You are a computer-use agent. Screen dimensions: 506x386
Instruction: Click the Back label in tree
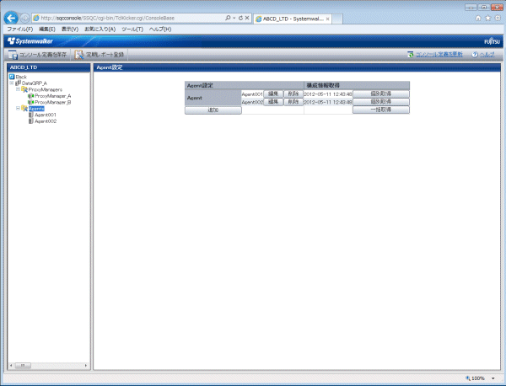(x=21, y=77)
